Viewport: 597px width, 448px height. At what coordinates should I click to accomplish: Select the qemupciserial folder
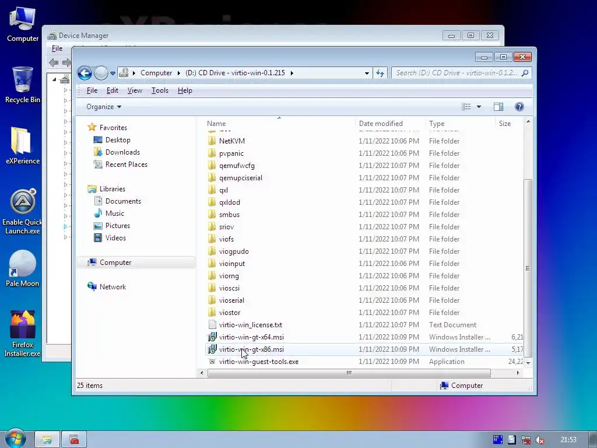[x=241, y=178]
